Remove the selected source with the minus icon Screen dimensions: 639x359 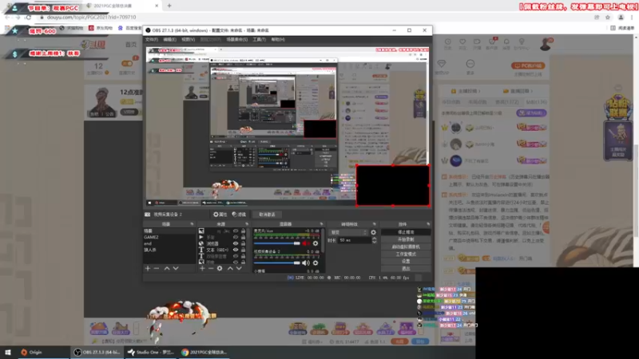click(211, 268)
